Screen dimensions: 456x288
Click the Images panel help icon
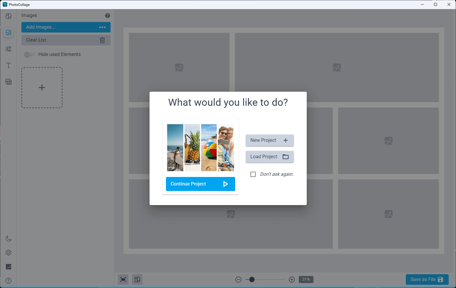108,16
